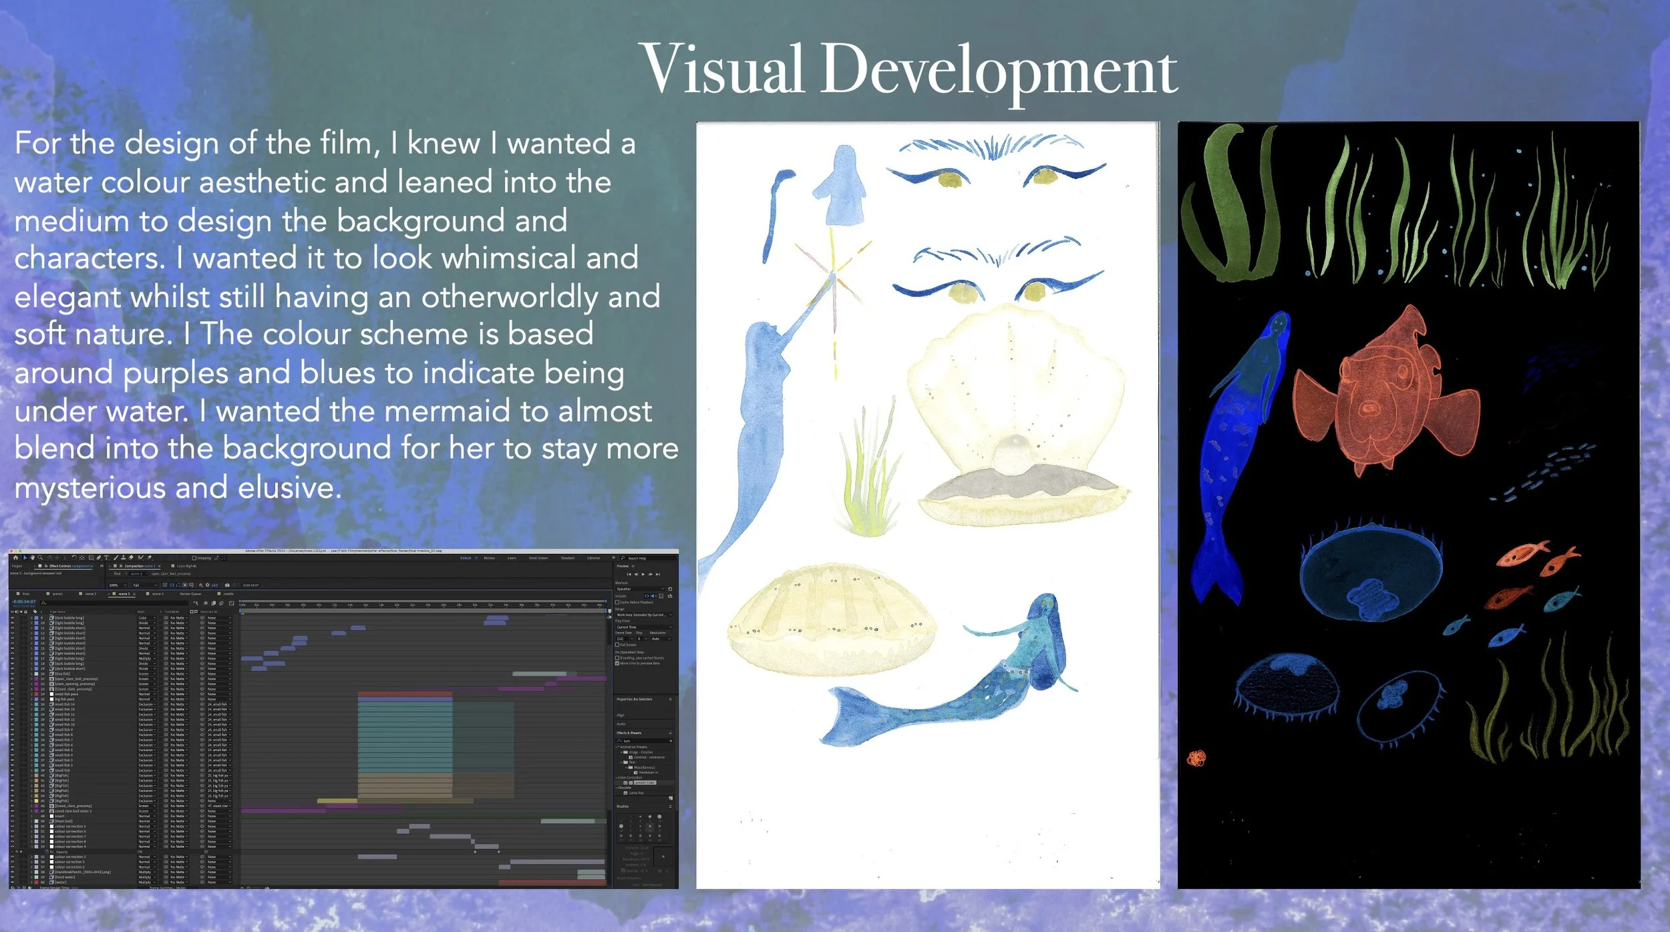Screen dimensions: 1670x932
Task: Open the Libraries workspace
Action: click(x=593, y=558)
